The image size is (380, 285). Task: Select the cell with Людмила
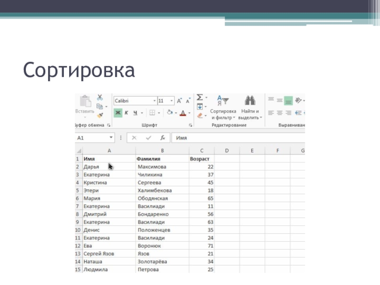click(x=109, y=269)
